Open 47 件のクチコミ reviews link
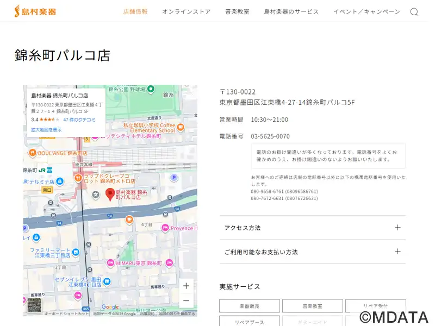 (x=79, y=120)
